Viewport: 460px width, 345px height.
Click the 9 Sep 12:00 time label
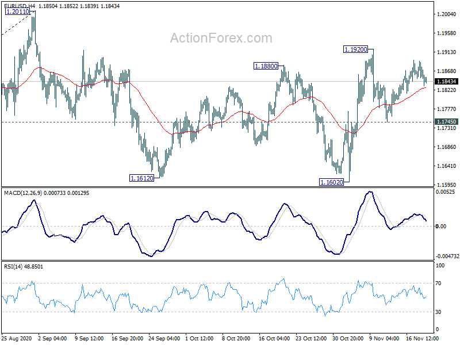(90, 339)
